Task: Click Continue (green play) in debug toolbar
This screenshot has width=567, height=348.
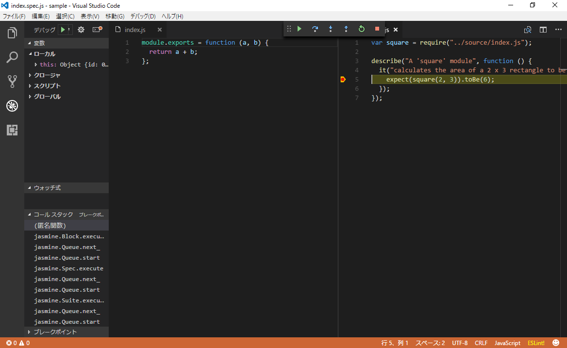Action: [299, 29]
